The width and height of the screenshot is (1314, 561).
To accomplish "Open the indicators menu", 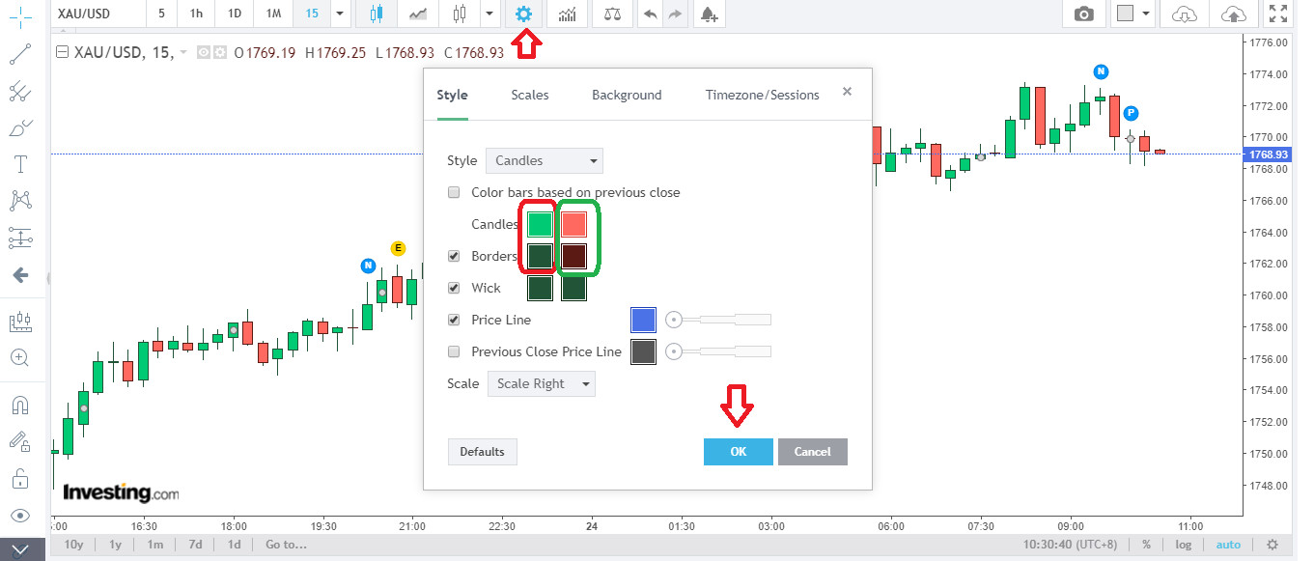I will pyautogui.click(x=569, y=14).
